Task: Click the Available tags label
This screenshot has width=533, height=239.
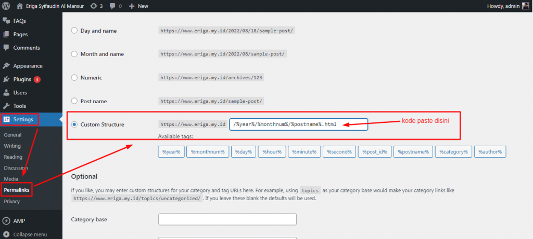Action: 175,136
